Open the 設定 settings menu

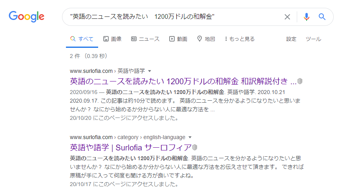291,39
